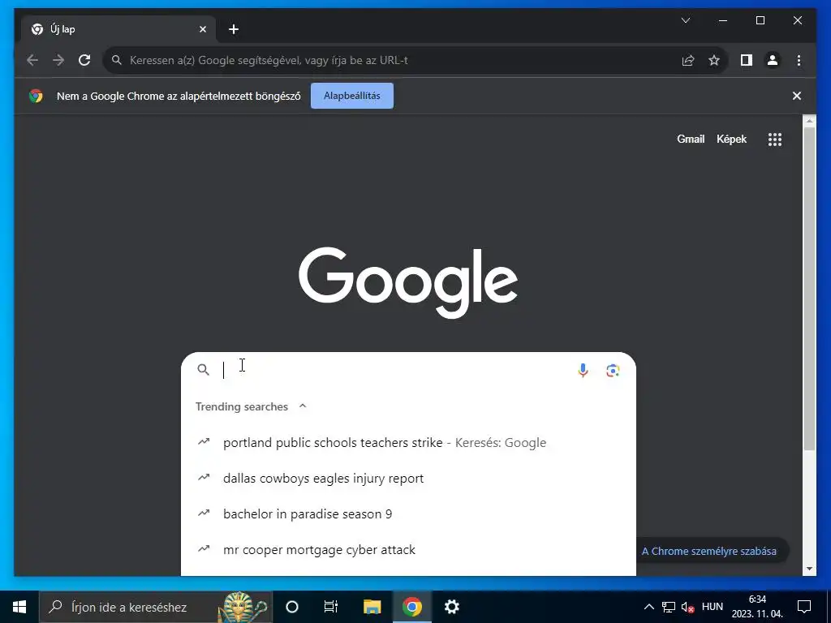Open Settings gear on the taskbar
This screenshot has height=623, width=831.
(x=451, y=607)
